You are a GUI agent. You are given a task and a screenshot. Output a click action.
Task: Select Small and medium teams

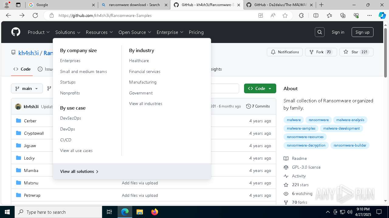pyautogui.click(x=84, y=71)
